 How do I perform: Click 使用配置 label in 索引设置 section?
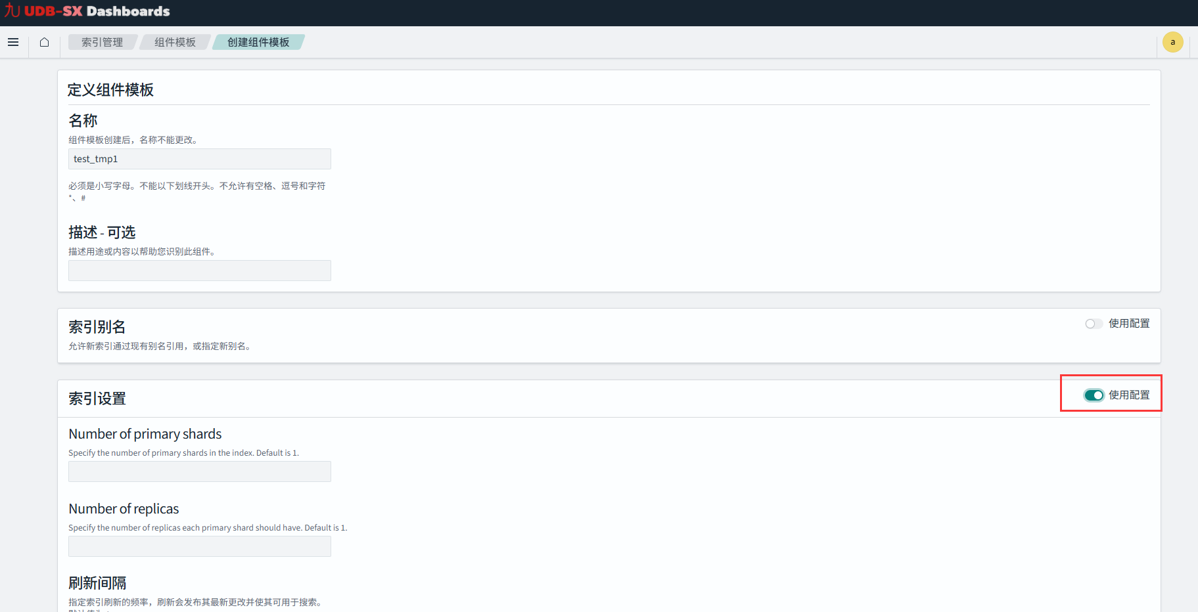point(1129,395)
